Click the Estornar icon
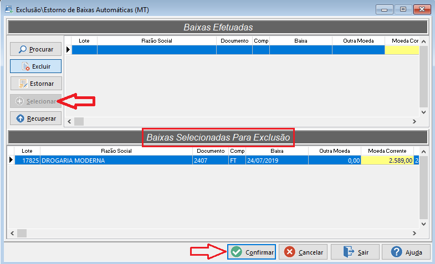435x264 pixels. pos(23,84)
